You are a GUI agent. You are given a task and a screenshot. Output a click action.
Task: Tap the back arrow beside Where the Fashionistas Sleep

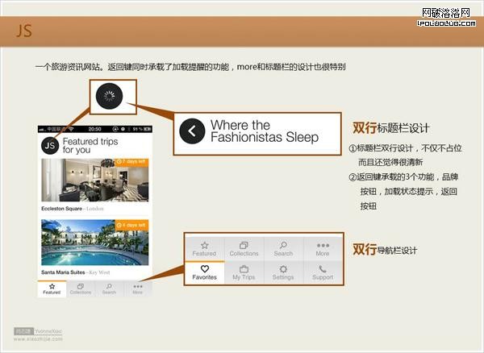click(x=192, y=131)
